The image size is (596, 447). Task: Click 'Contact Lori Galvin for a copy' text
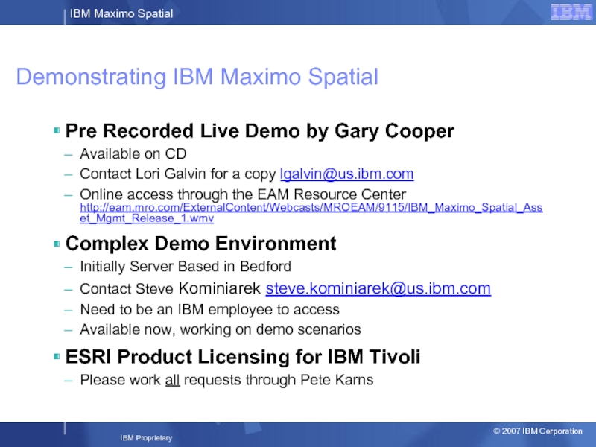coord(178,174)
